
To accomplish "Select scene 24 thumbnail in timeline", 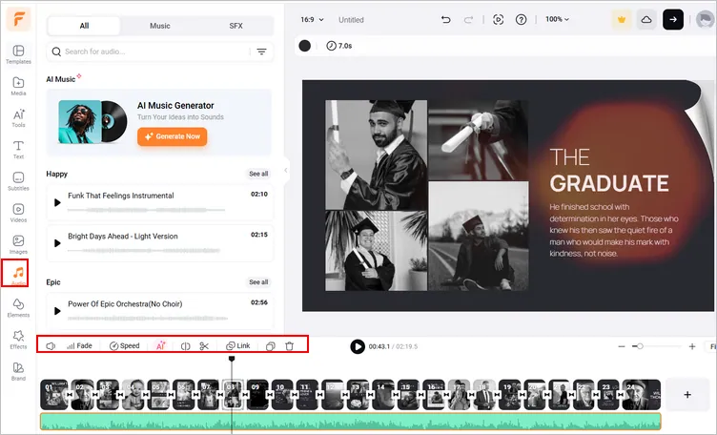I will click(641, 394).
